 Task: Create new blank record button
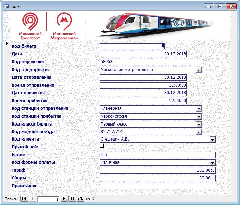[80, 199]
